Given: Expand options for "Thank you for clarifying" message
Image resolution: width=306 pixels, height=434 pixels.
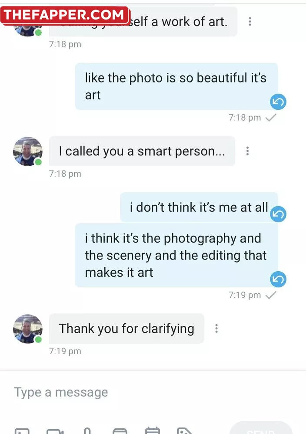Looking at the screenshot, I should (216, 329).
